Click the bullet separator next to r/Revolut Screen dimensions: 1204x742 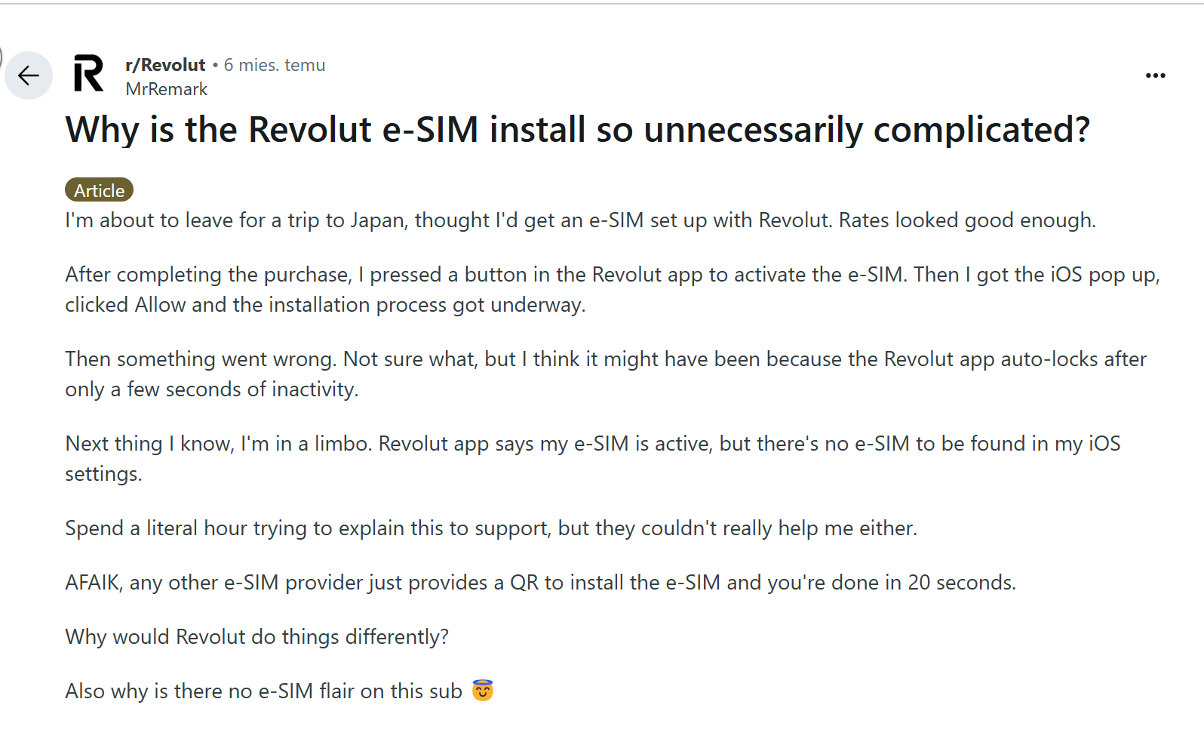tap(217, 65)
